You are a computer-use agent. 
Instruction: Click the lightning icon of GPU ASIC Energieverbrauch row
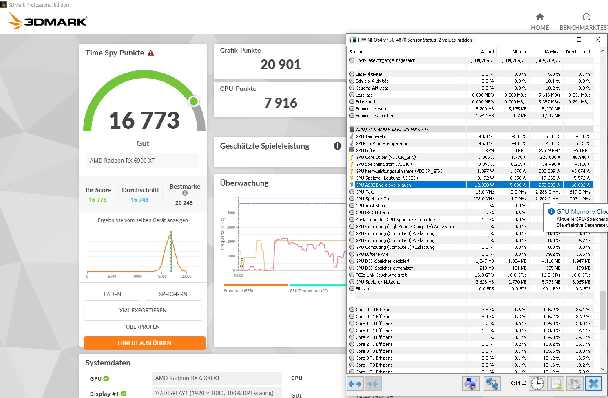point(352,185)
